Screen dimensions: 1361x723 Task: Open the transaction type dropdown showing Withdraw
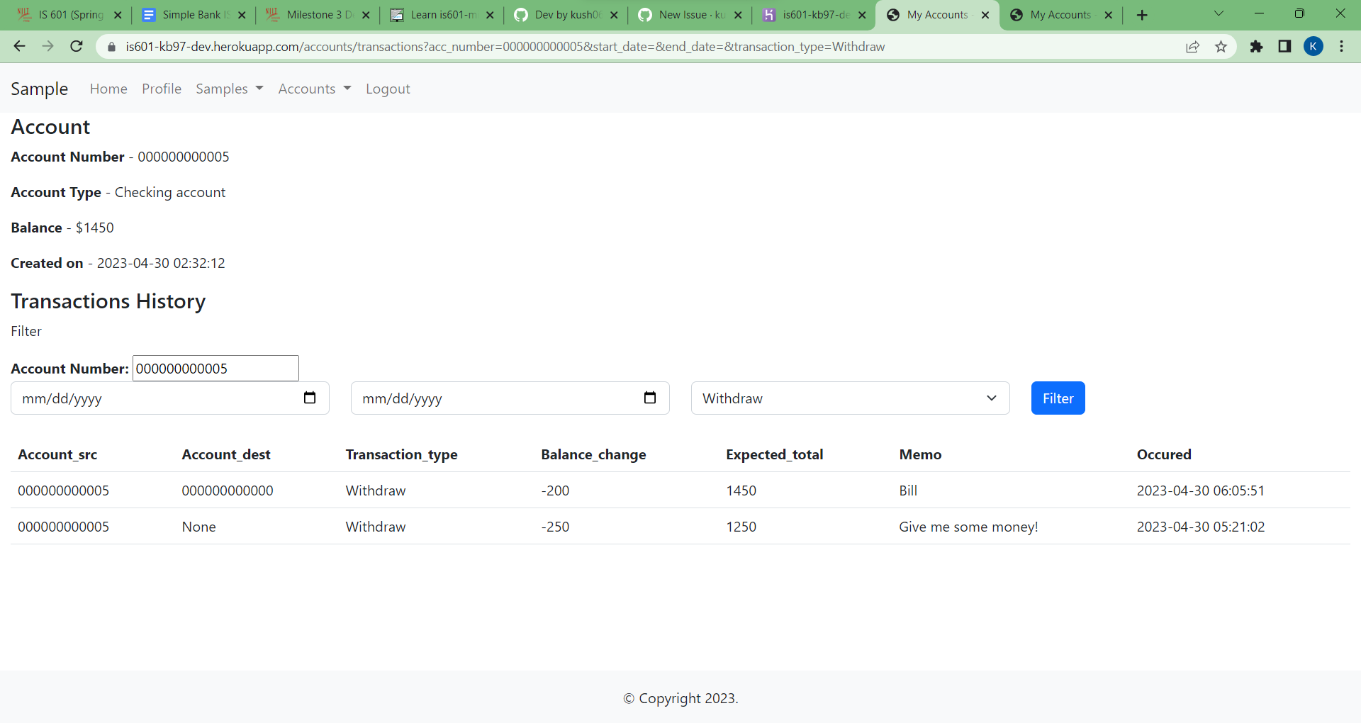pos(849,398)
